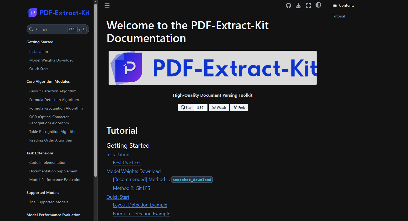Screen dimensions: 408x221
Task: Open Installation in the sidebar
Action: point(38,52)
